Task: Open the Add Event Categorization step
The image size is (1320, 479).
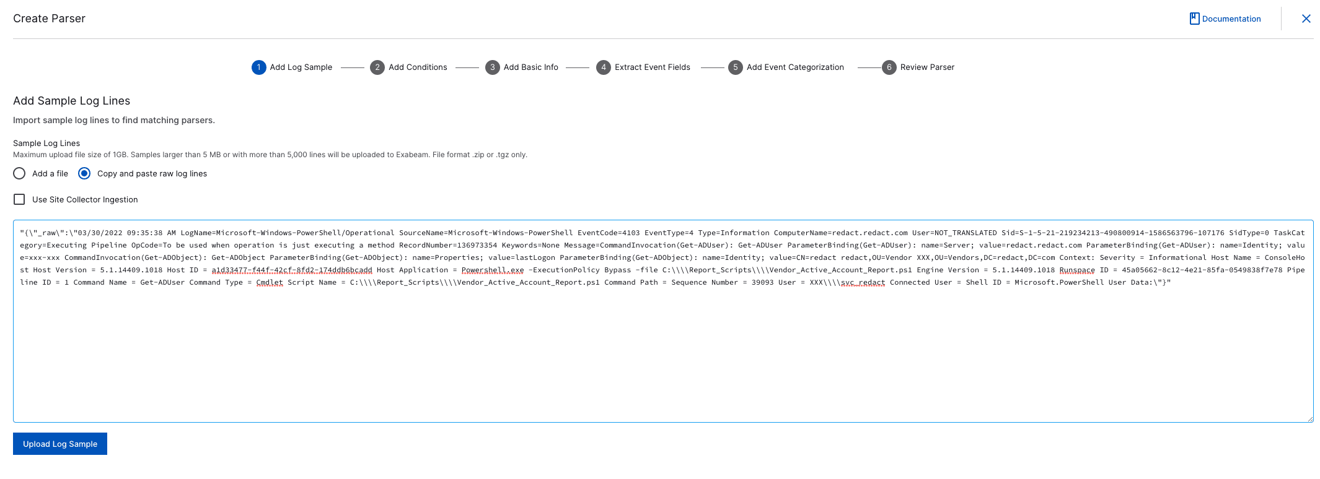Action: coord(794,67)
